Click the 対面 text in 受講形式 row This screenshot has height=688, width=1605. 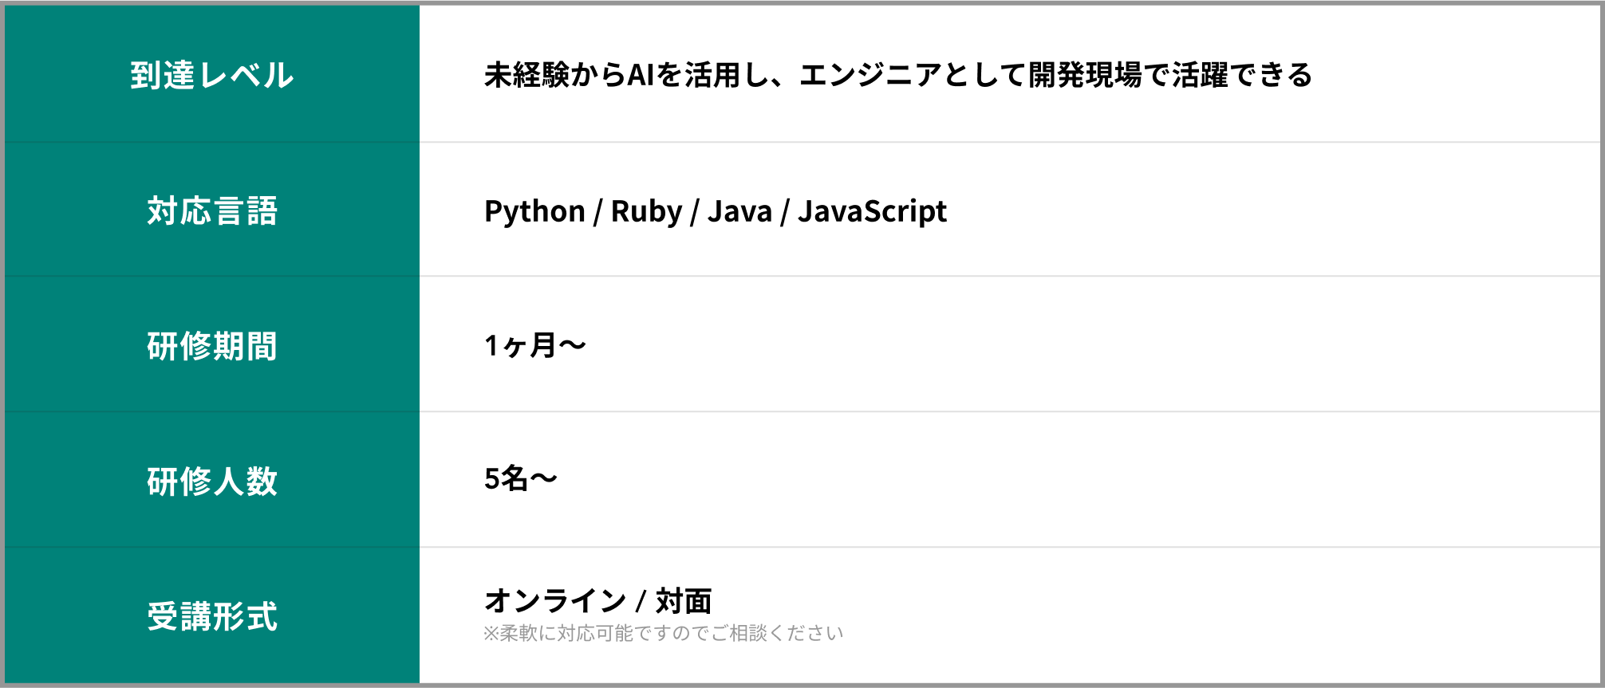coord(684,600)
